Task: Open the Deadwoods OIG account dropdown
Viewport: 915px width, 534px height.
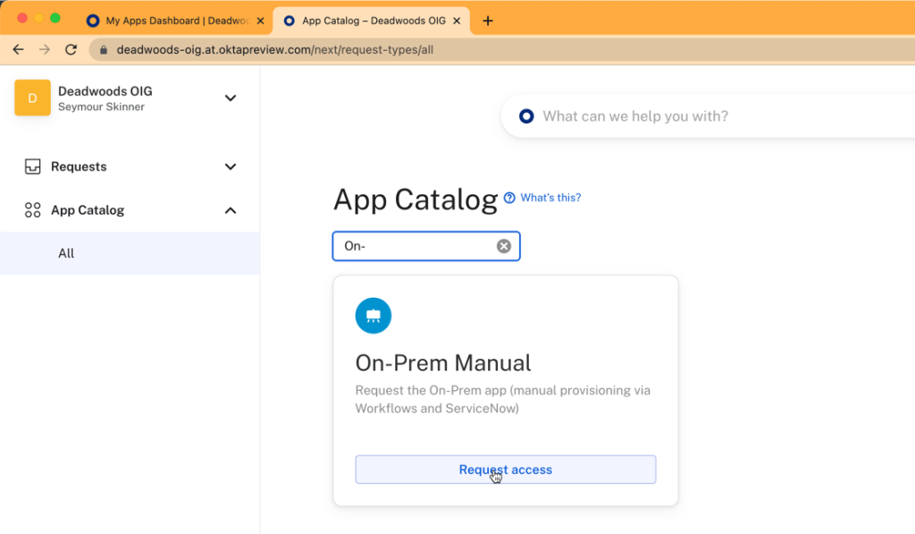Action: (231, 98)
